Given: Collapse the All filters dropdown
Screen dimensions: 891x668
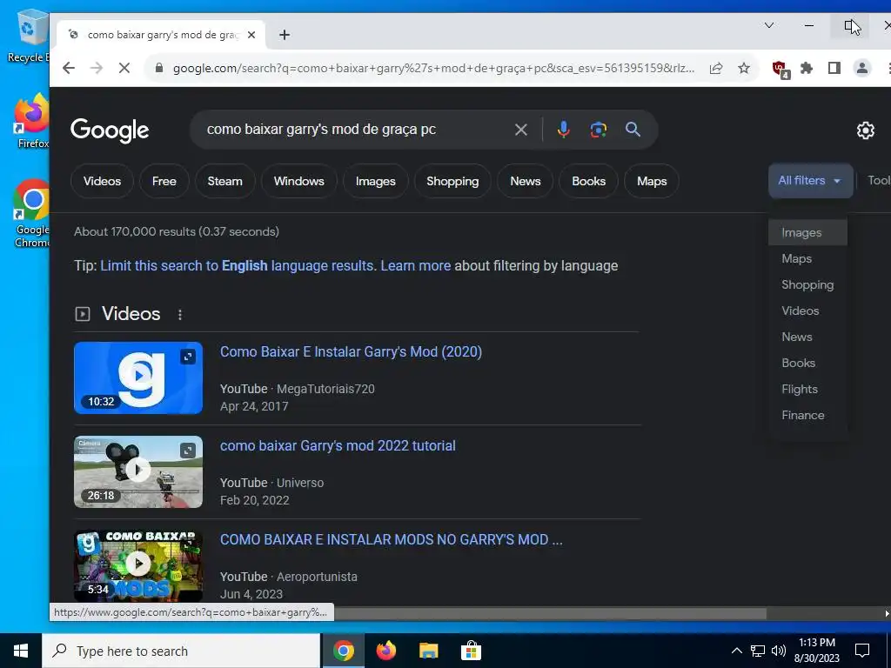Looking at the screenshot, I should pyautogui.click(x=810, y=181).
